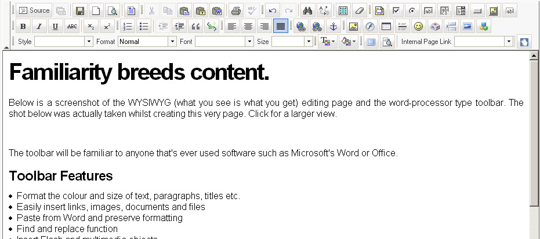Insert a smiley
The width and height of the screenshot is (540, 239).
[418, 26]
